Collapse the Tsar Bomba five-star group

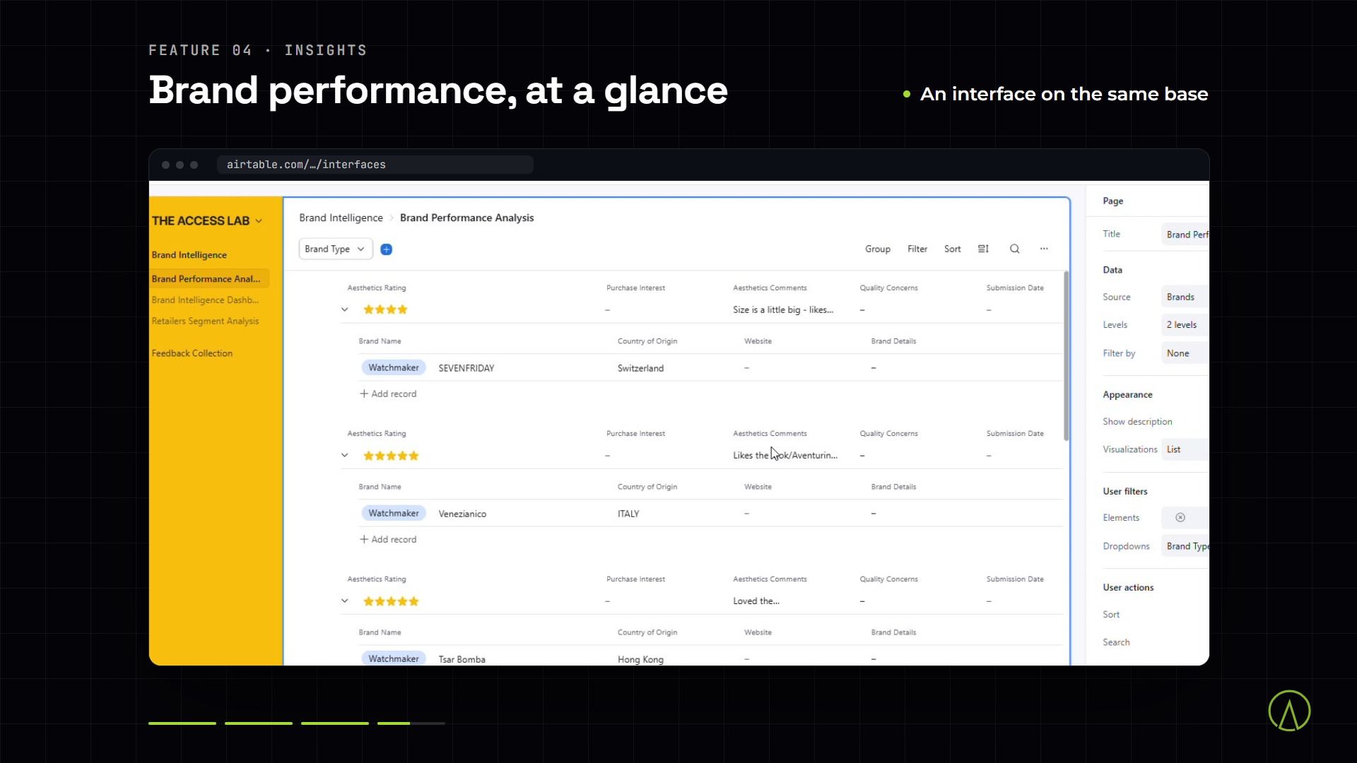(x=345, y=601)
